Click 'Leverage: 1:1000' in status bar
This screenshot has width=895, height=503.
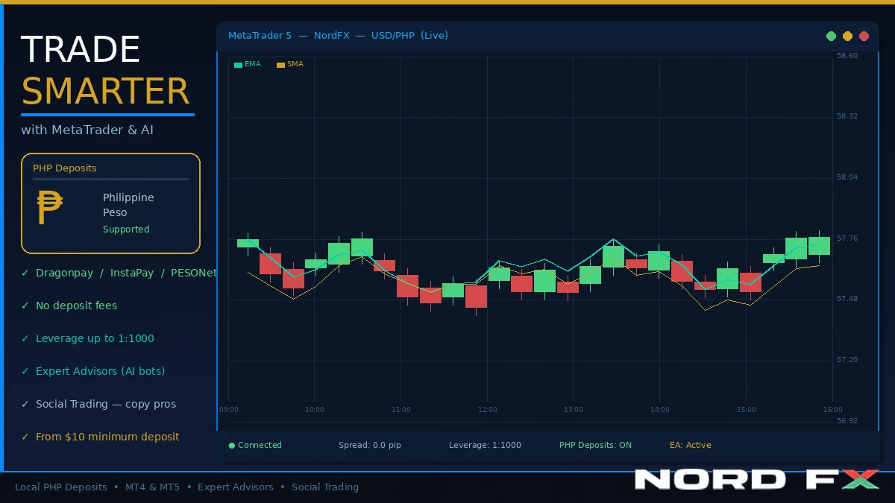[485, 446]
